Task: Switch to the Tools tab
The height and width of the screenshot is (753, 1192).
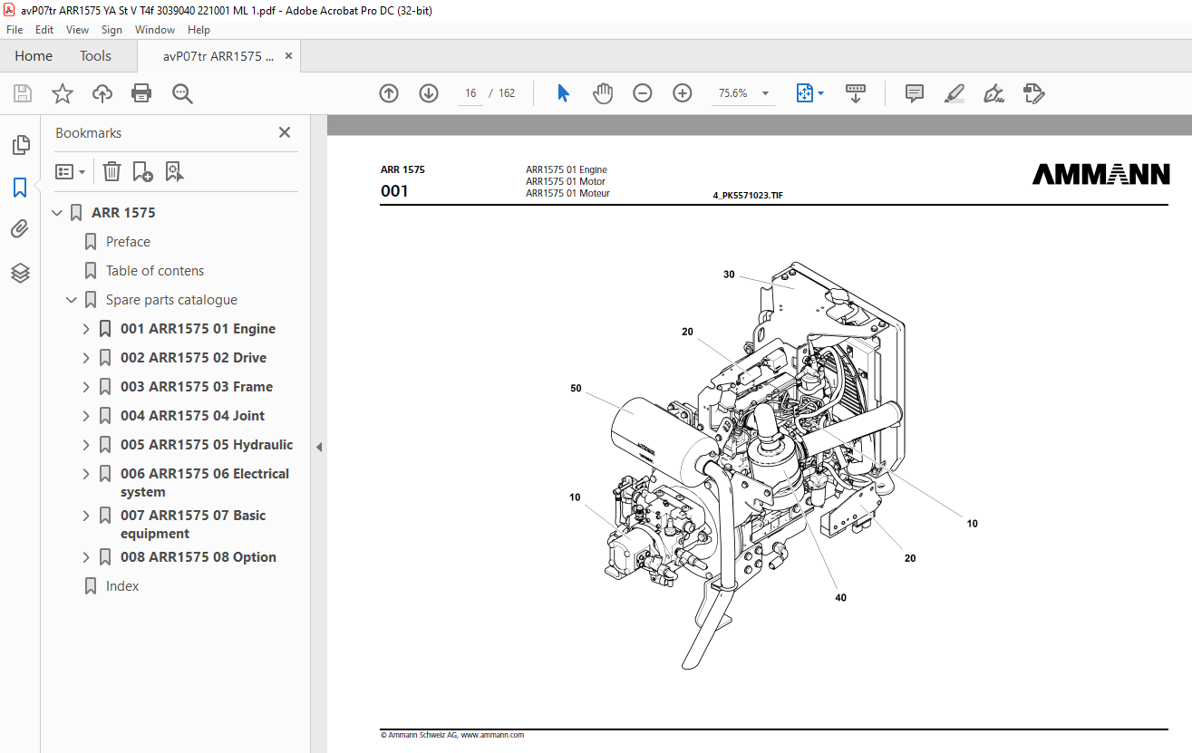Action: pos(95,56)
